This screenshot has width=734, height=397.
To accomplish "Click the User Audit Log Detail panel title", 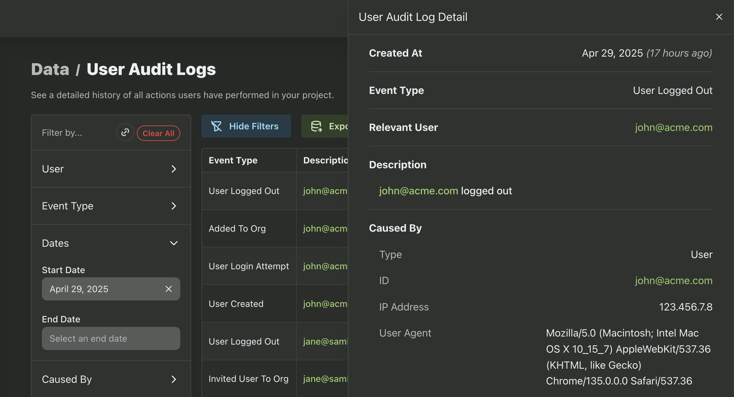I will [x=413, y=17].
